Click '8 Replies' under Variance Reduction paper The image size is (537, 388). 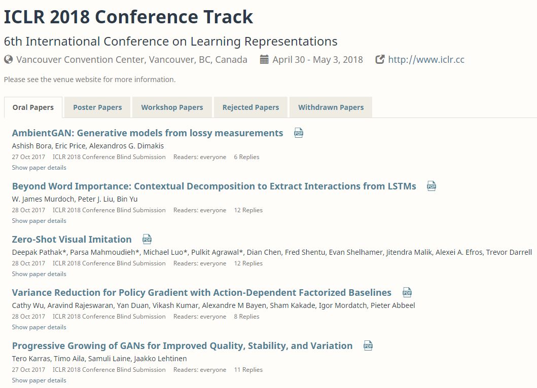point(246,317)
